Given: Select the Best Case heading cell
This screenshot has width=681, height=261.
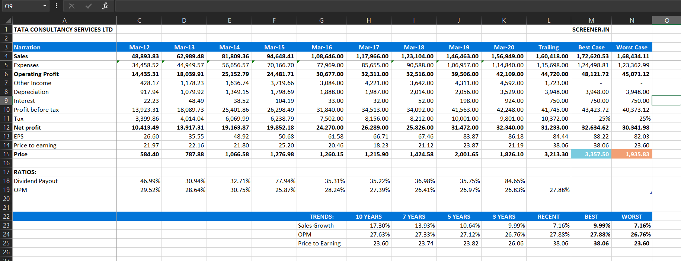Looking at the screenshot, I should click(x=591, y=47).
